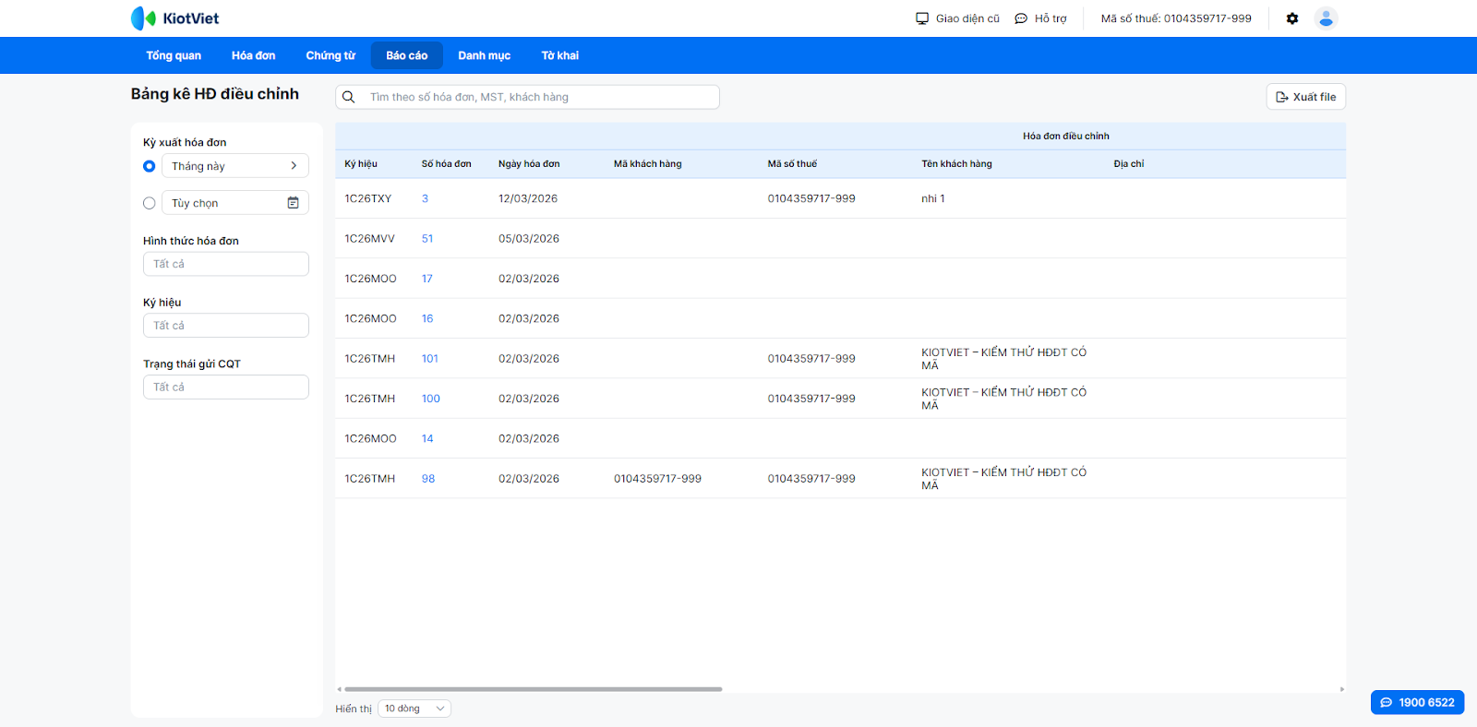Open the user account avatar
This screenshot has width=1477, height=727.
[x=1326, y=18]
